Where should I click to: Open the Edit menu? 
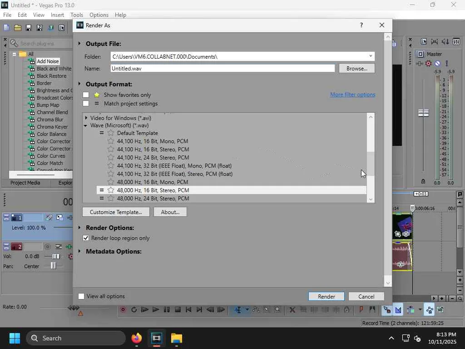(x=22, y=15)
